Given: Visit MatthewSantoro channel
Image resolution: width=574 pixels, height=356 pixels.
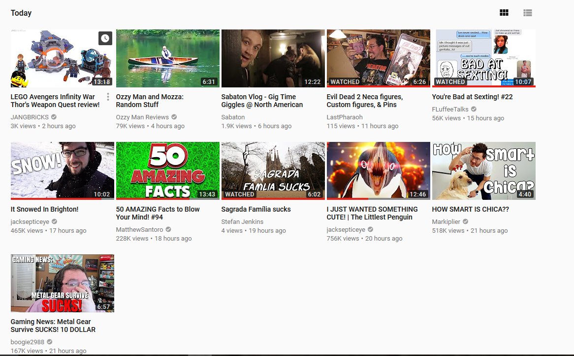Looking at the screenshot, I should 139,229.
